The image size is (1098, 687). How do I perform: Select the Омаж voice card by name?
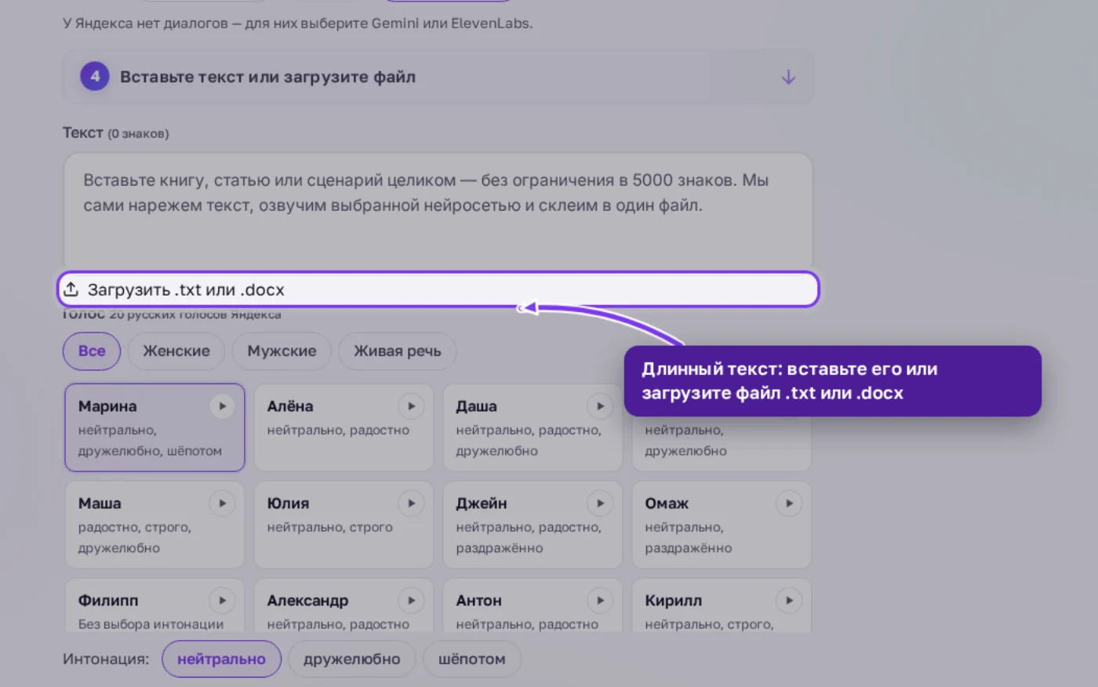point(667,503)
